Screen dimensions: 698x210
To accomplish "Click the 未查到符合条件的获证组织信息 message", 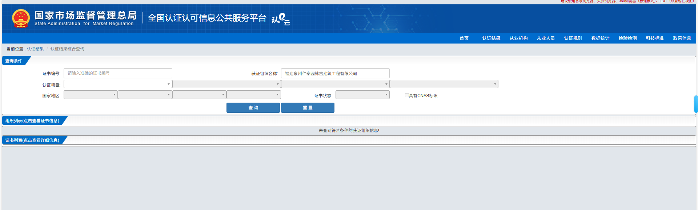I will tap(349, 131).
